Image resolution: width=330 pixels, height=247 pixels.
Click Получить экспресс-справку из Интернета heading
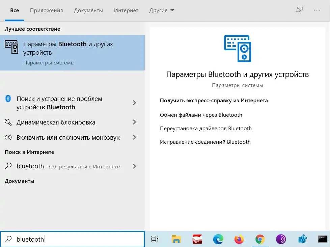tap(214, 100)
